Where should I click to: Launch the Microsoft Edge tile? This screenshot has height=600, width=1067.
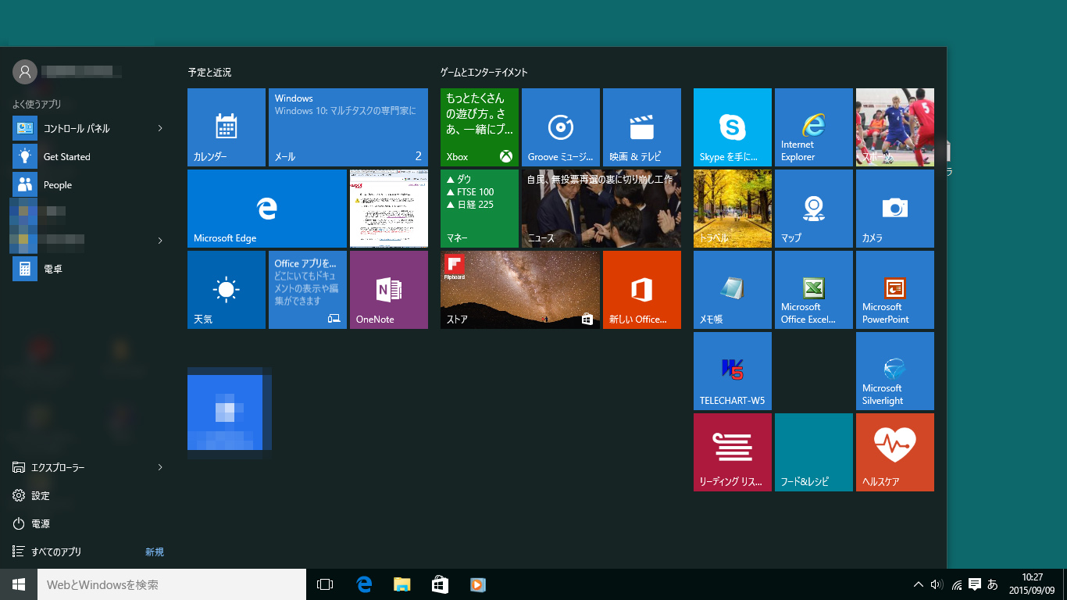[x=267, y=209]
